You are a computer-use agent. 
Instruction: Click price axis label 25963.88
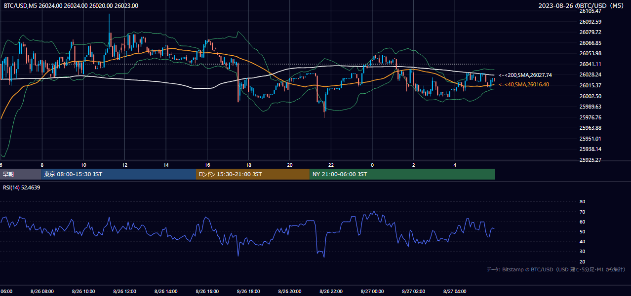590,128
